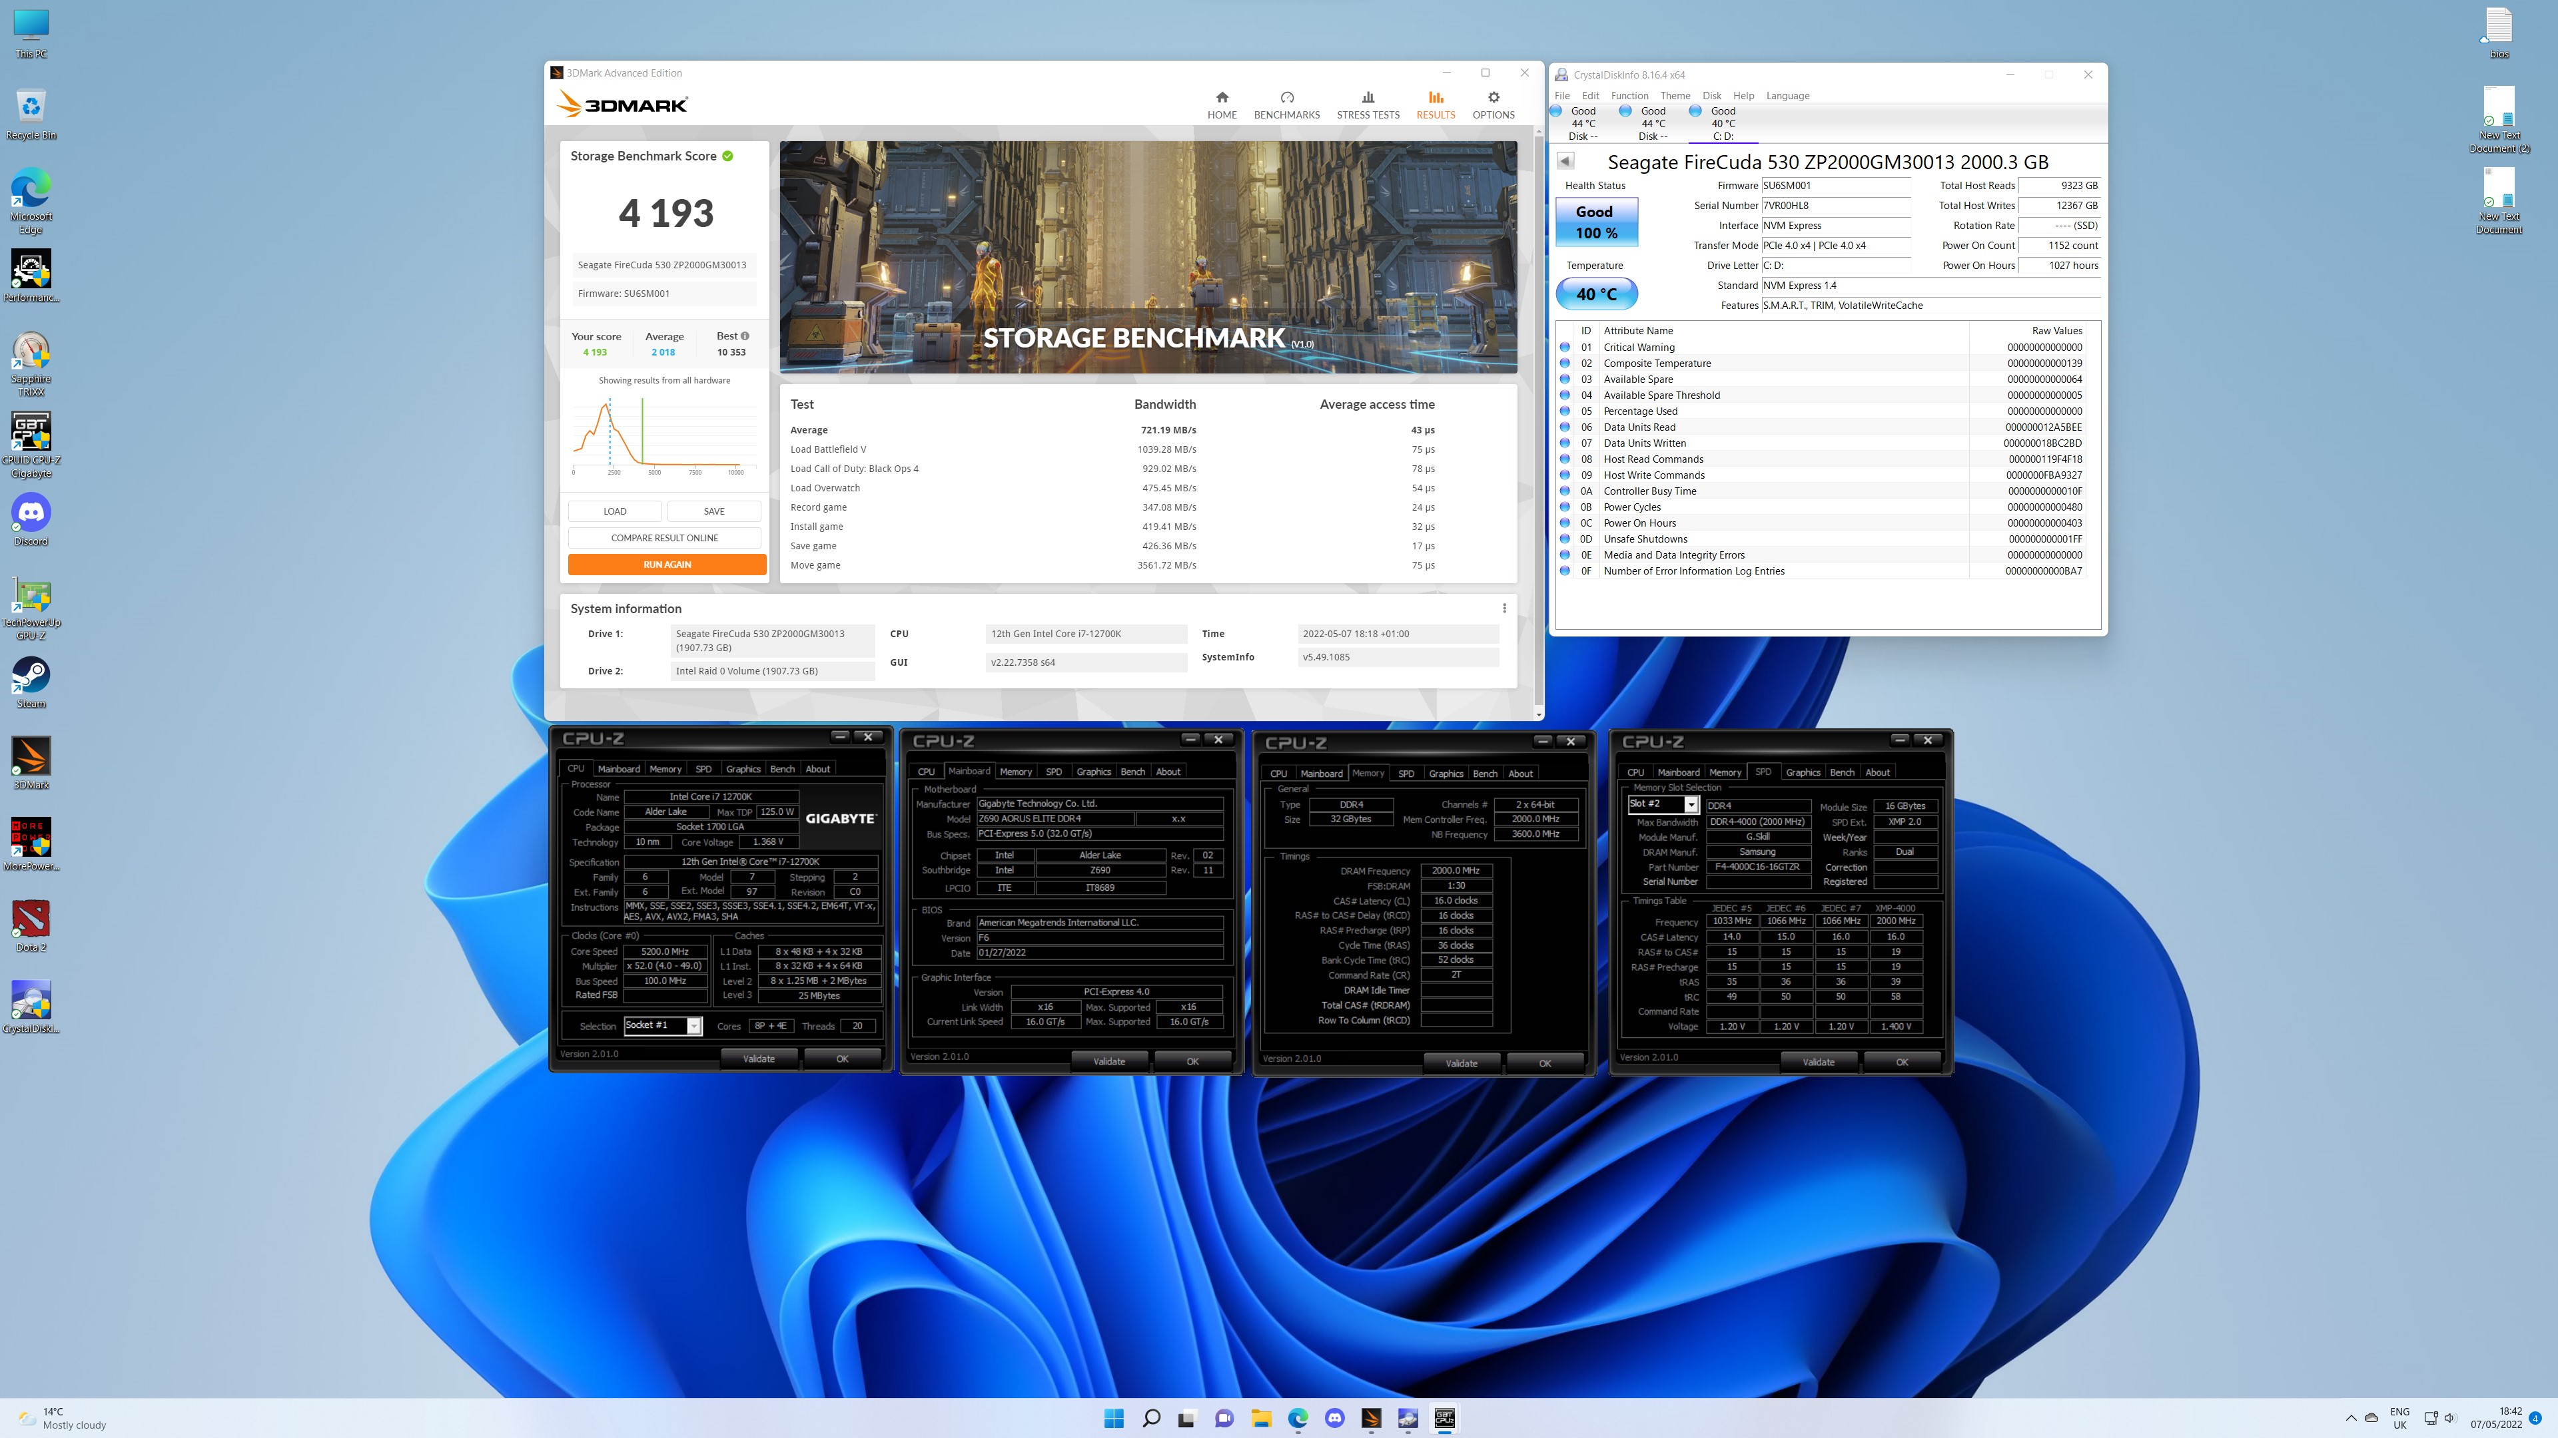
Task: Click the Load Battlefield V test row
Action: [x=1112, y=449]
